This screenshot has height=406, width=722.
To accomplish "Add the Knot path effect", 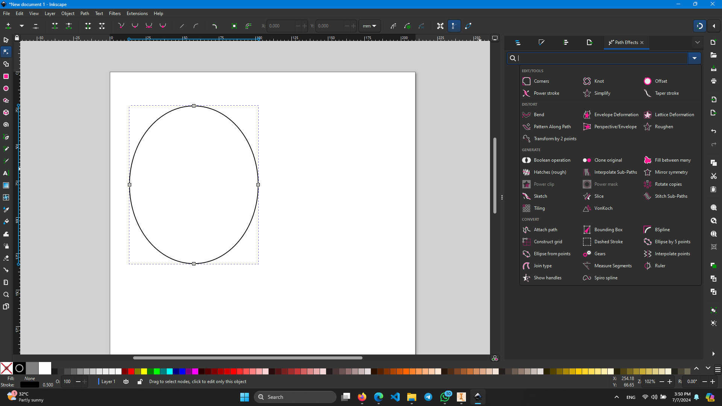I will (x=594, y=81).
